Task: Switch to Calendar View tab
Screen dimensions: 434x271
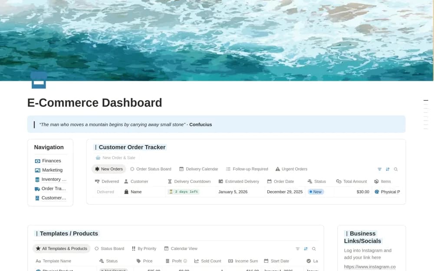Action: coord(181,248)
